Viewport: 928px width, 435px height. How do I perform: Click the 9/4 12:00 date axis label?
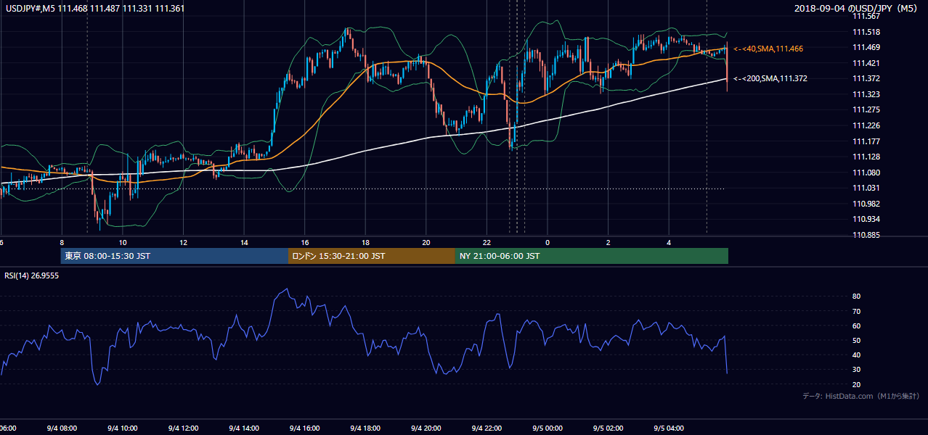[183, 428]
